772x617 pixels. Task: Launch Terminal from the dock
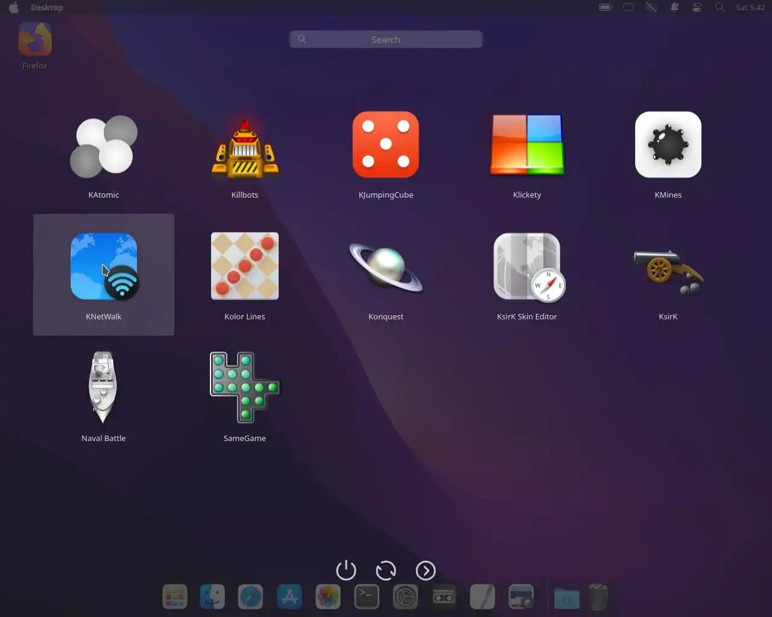pyautogui.click(x=367, y=597)
